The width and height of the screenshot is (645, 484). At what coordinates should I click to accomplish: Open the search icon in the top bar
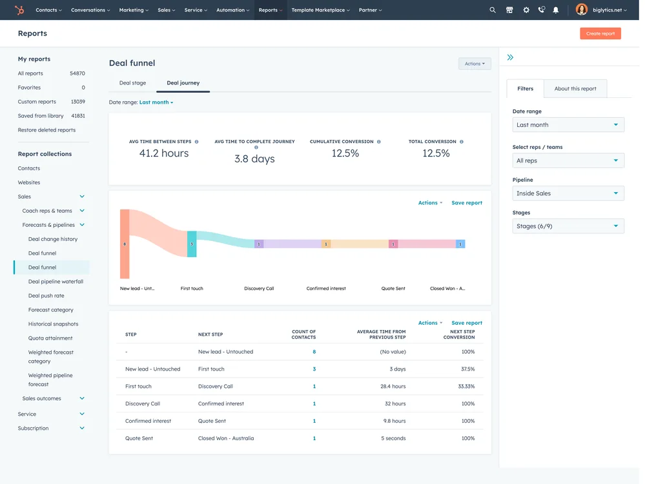point(493,10)
